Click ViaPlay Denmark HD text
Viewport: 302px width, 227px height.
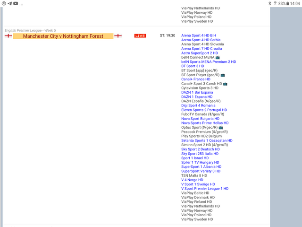(x=198, y=198)
